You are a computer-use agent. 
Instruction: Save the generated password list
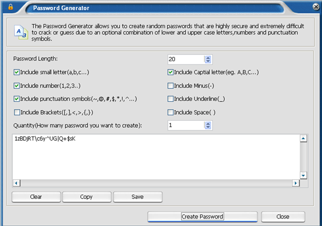(137, 197)
